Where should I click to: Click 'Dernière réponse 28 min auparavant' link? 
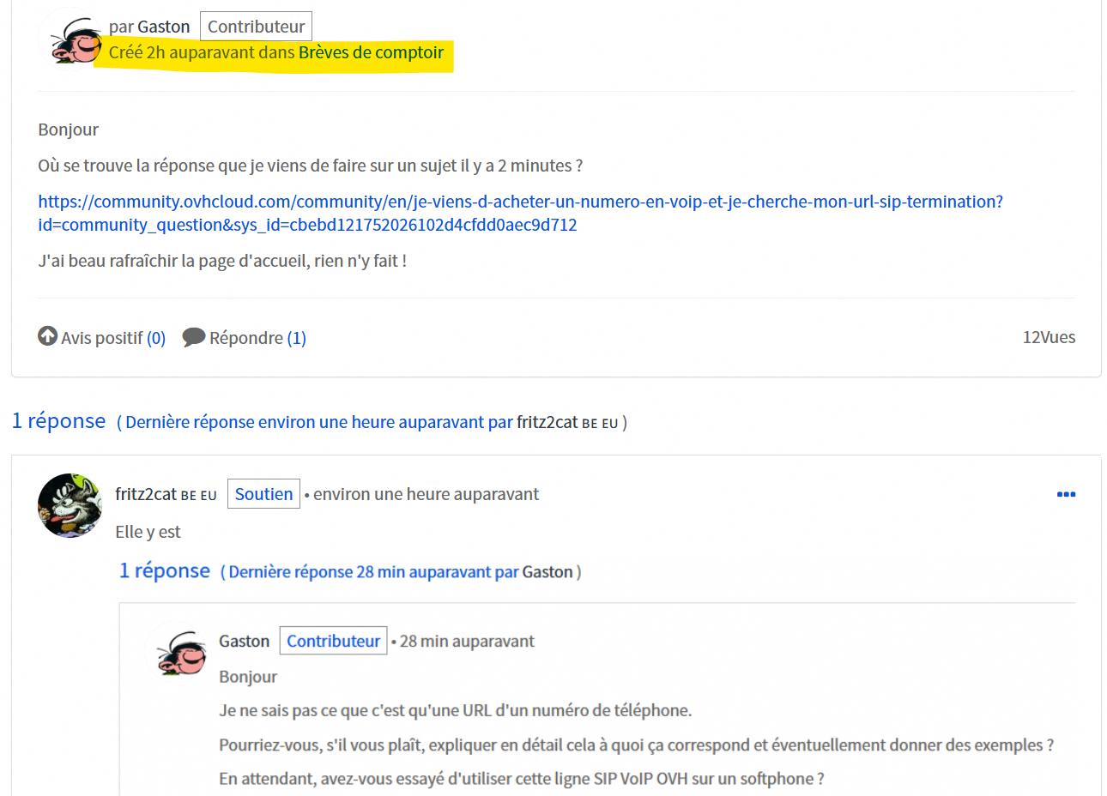pyautogui.click(x=373, y=572)
